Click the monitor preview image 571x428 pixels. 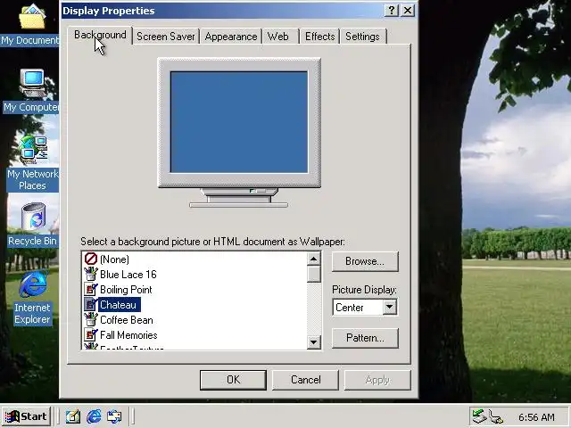click(239, 132)
